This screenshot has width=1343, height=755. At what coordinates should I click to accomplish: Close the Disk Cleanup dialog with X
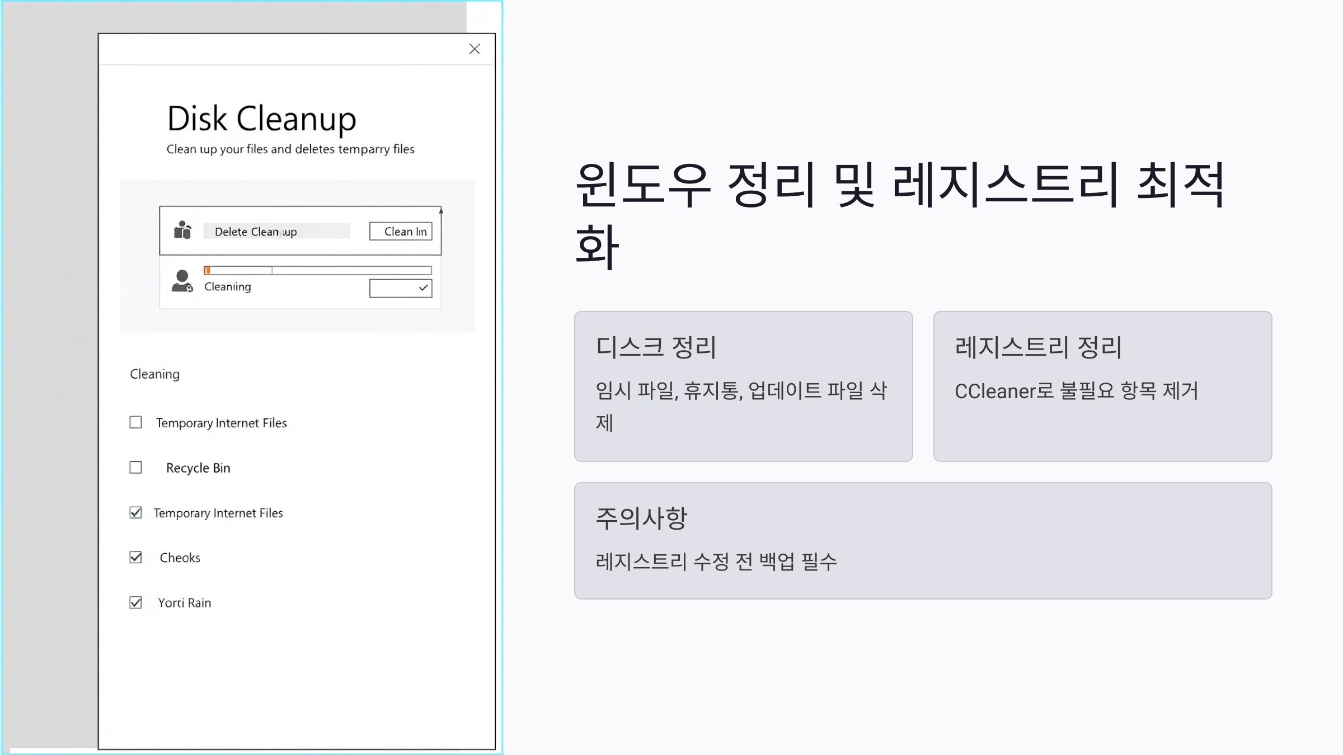coord(474,49)
